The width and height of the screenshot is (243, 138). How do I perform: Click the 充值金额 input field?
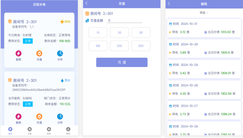124,21
